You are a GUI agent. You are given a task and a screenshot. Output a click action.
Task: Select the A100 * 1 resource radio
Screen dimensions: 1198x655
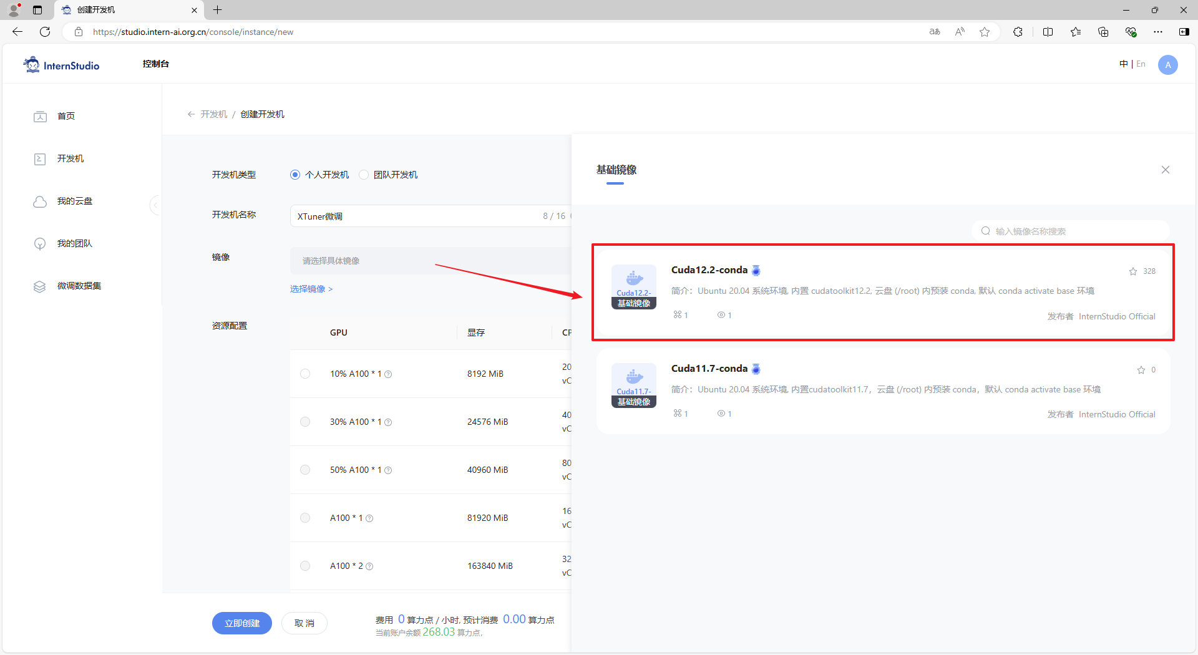coord(305,518)
